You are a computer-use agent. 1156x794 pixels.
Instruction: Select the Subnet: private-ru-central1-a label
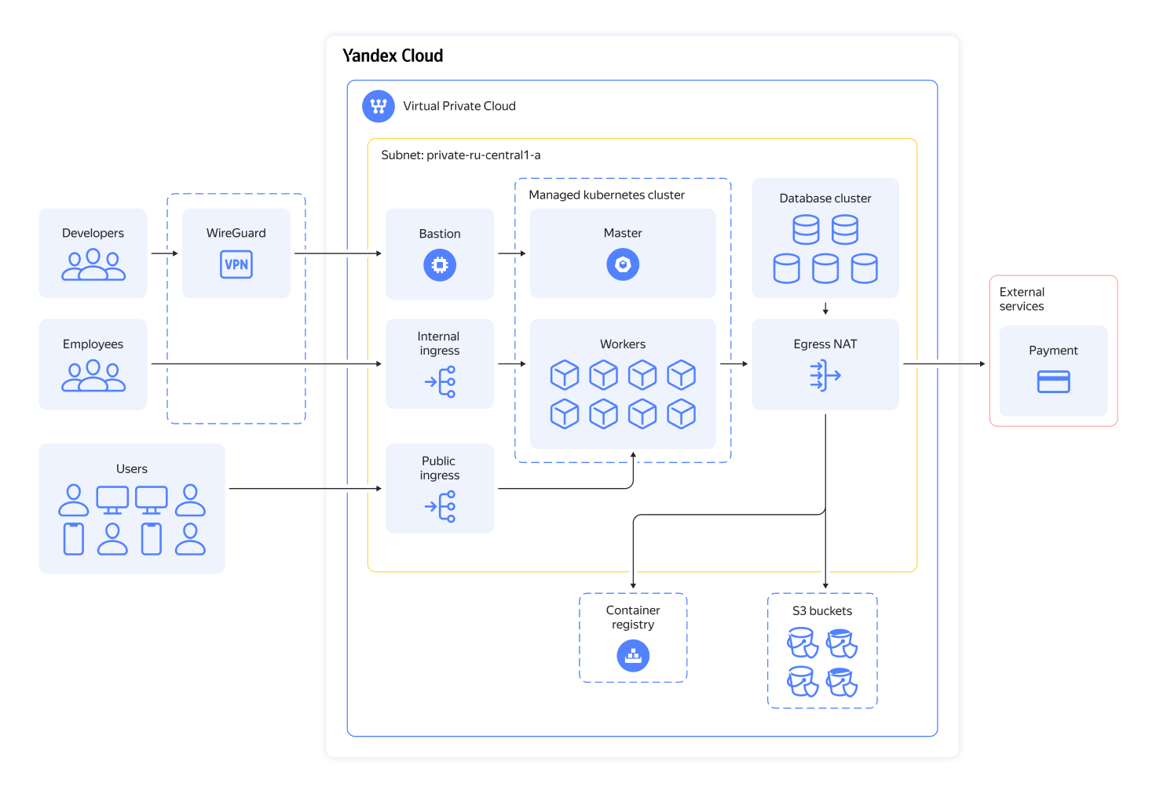[461, 155]
